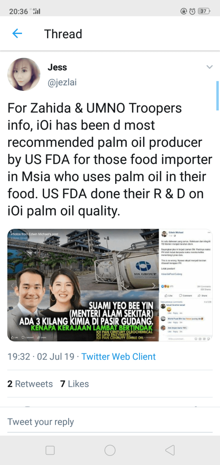Open the @jezlai handle
The height and width of the screenshot is (465, 220).
pyautogui.click(x=63, y=83)
